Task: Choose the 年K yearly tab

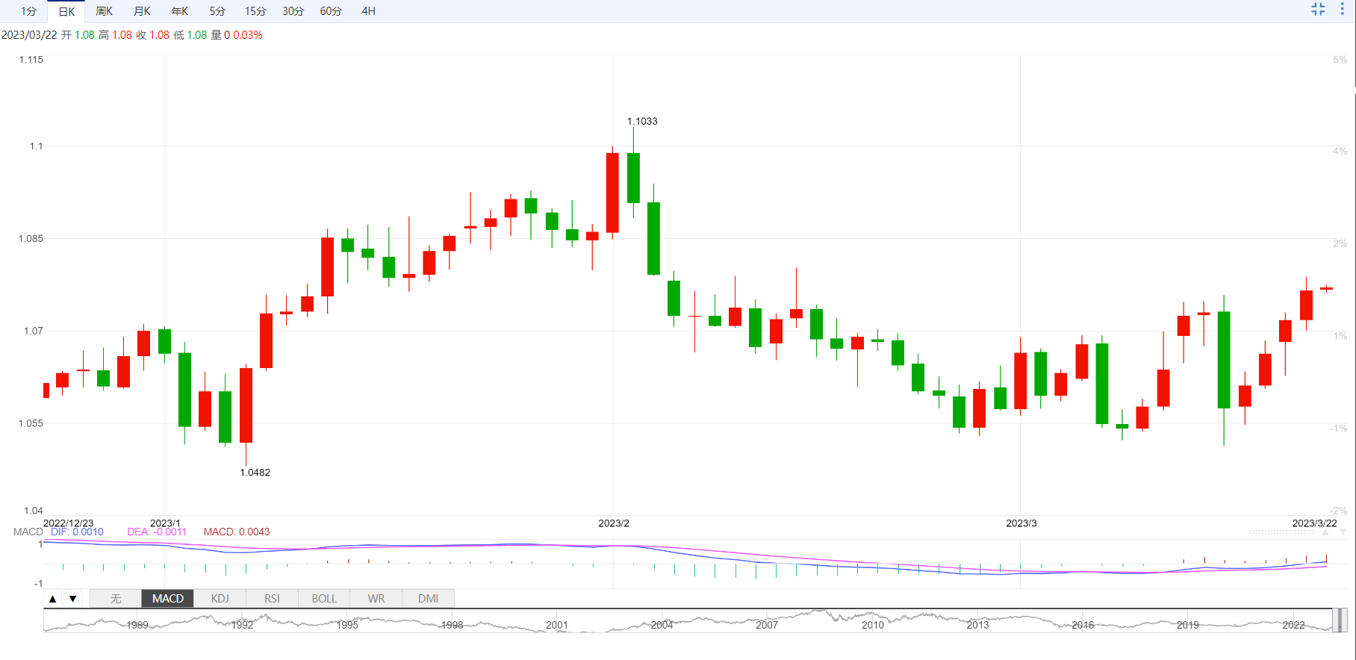Action: click(x=179, y=11)
